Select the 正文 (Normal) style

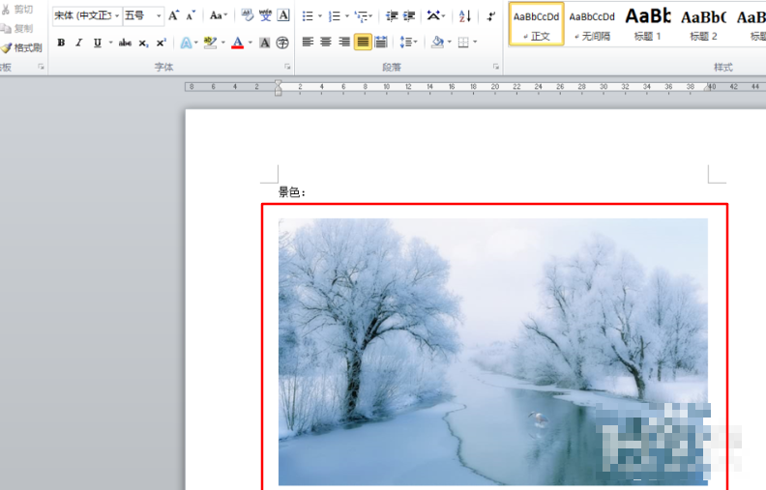[537, 24]
